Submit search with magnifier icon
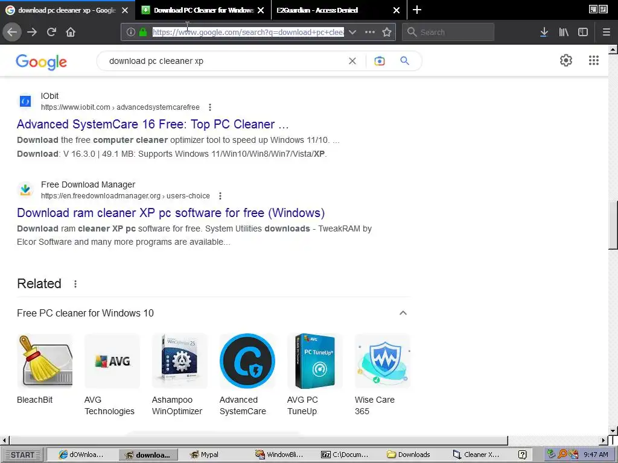 coord(405,61)
